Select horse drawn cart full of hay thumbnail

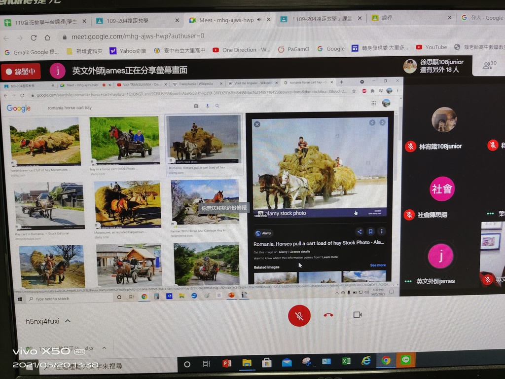[x=44, y=141]
